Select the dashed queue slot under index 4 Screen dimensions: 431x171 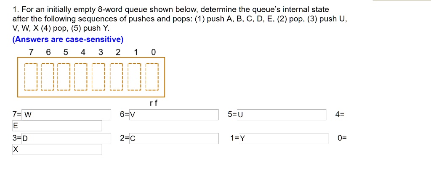click(x=81, y=77)
